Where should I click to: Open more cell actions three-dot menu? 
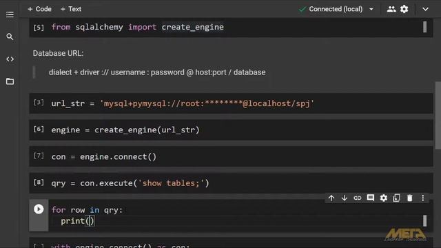tap(422, 198)
